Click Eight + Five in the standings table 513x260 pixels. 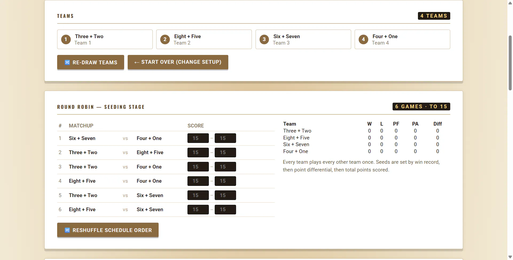pyautogui.click(x=296, y=138)
